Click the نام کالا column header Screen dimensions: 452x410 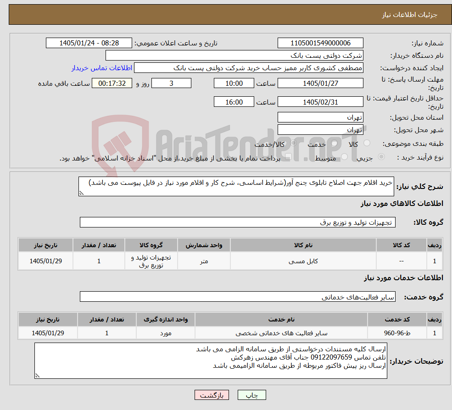tap(303, 245)
